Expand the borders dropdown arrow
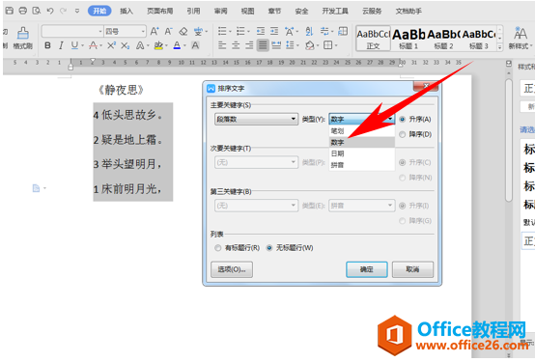 (336, 45)
